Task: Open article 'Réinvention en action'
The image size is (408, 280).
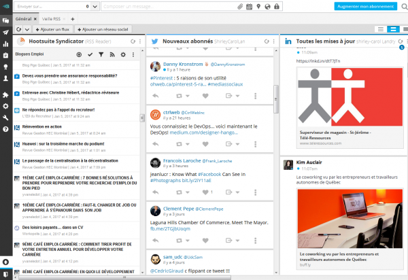Action: click(x=42, y=126)
